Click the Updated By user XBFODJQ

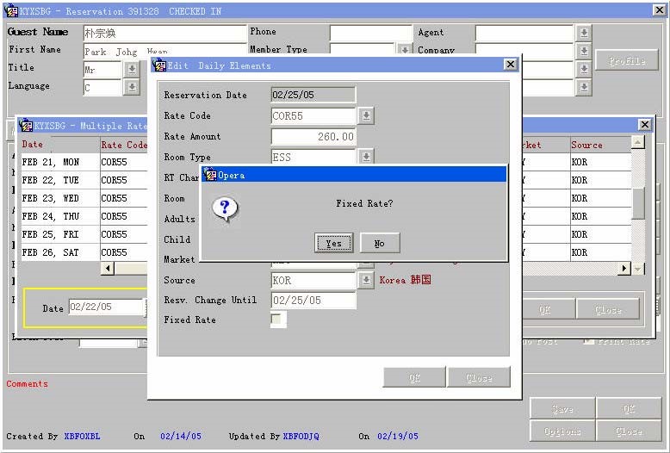click(301, 437)
